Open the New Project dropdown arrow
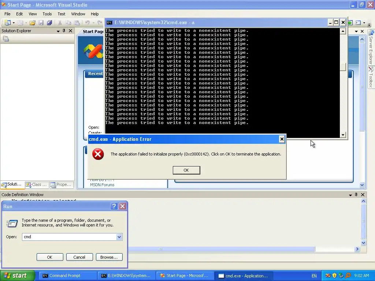The width and height of the screenshot is (375, 281). point(14,23)
